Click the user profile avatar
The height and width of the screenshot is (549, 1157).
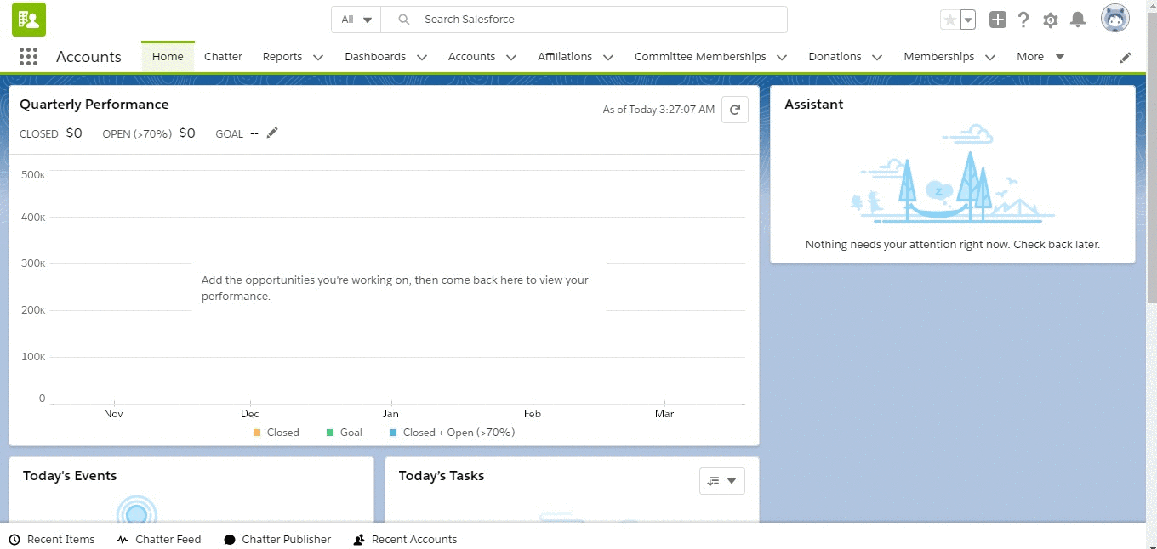pyautogui.click(x=1114, y=19)
